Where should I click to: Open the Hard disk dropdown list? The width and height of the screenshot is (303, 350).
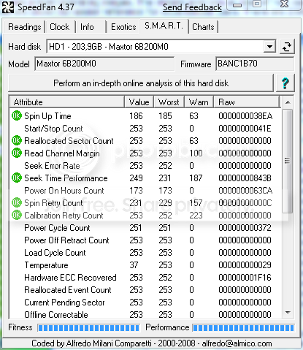[269, 46]
